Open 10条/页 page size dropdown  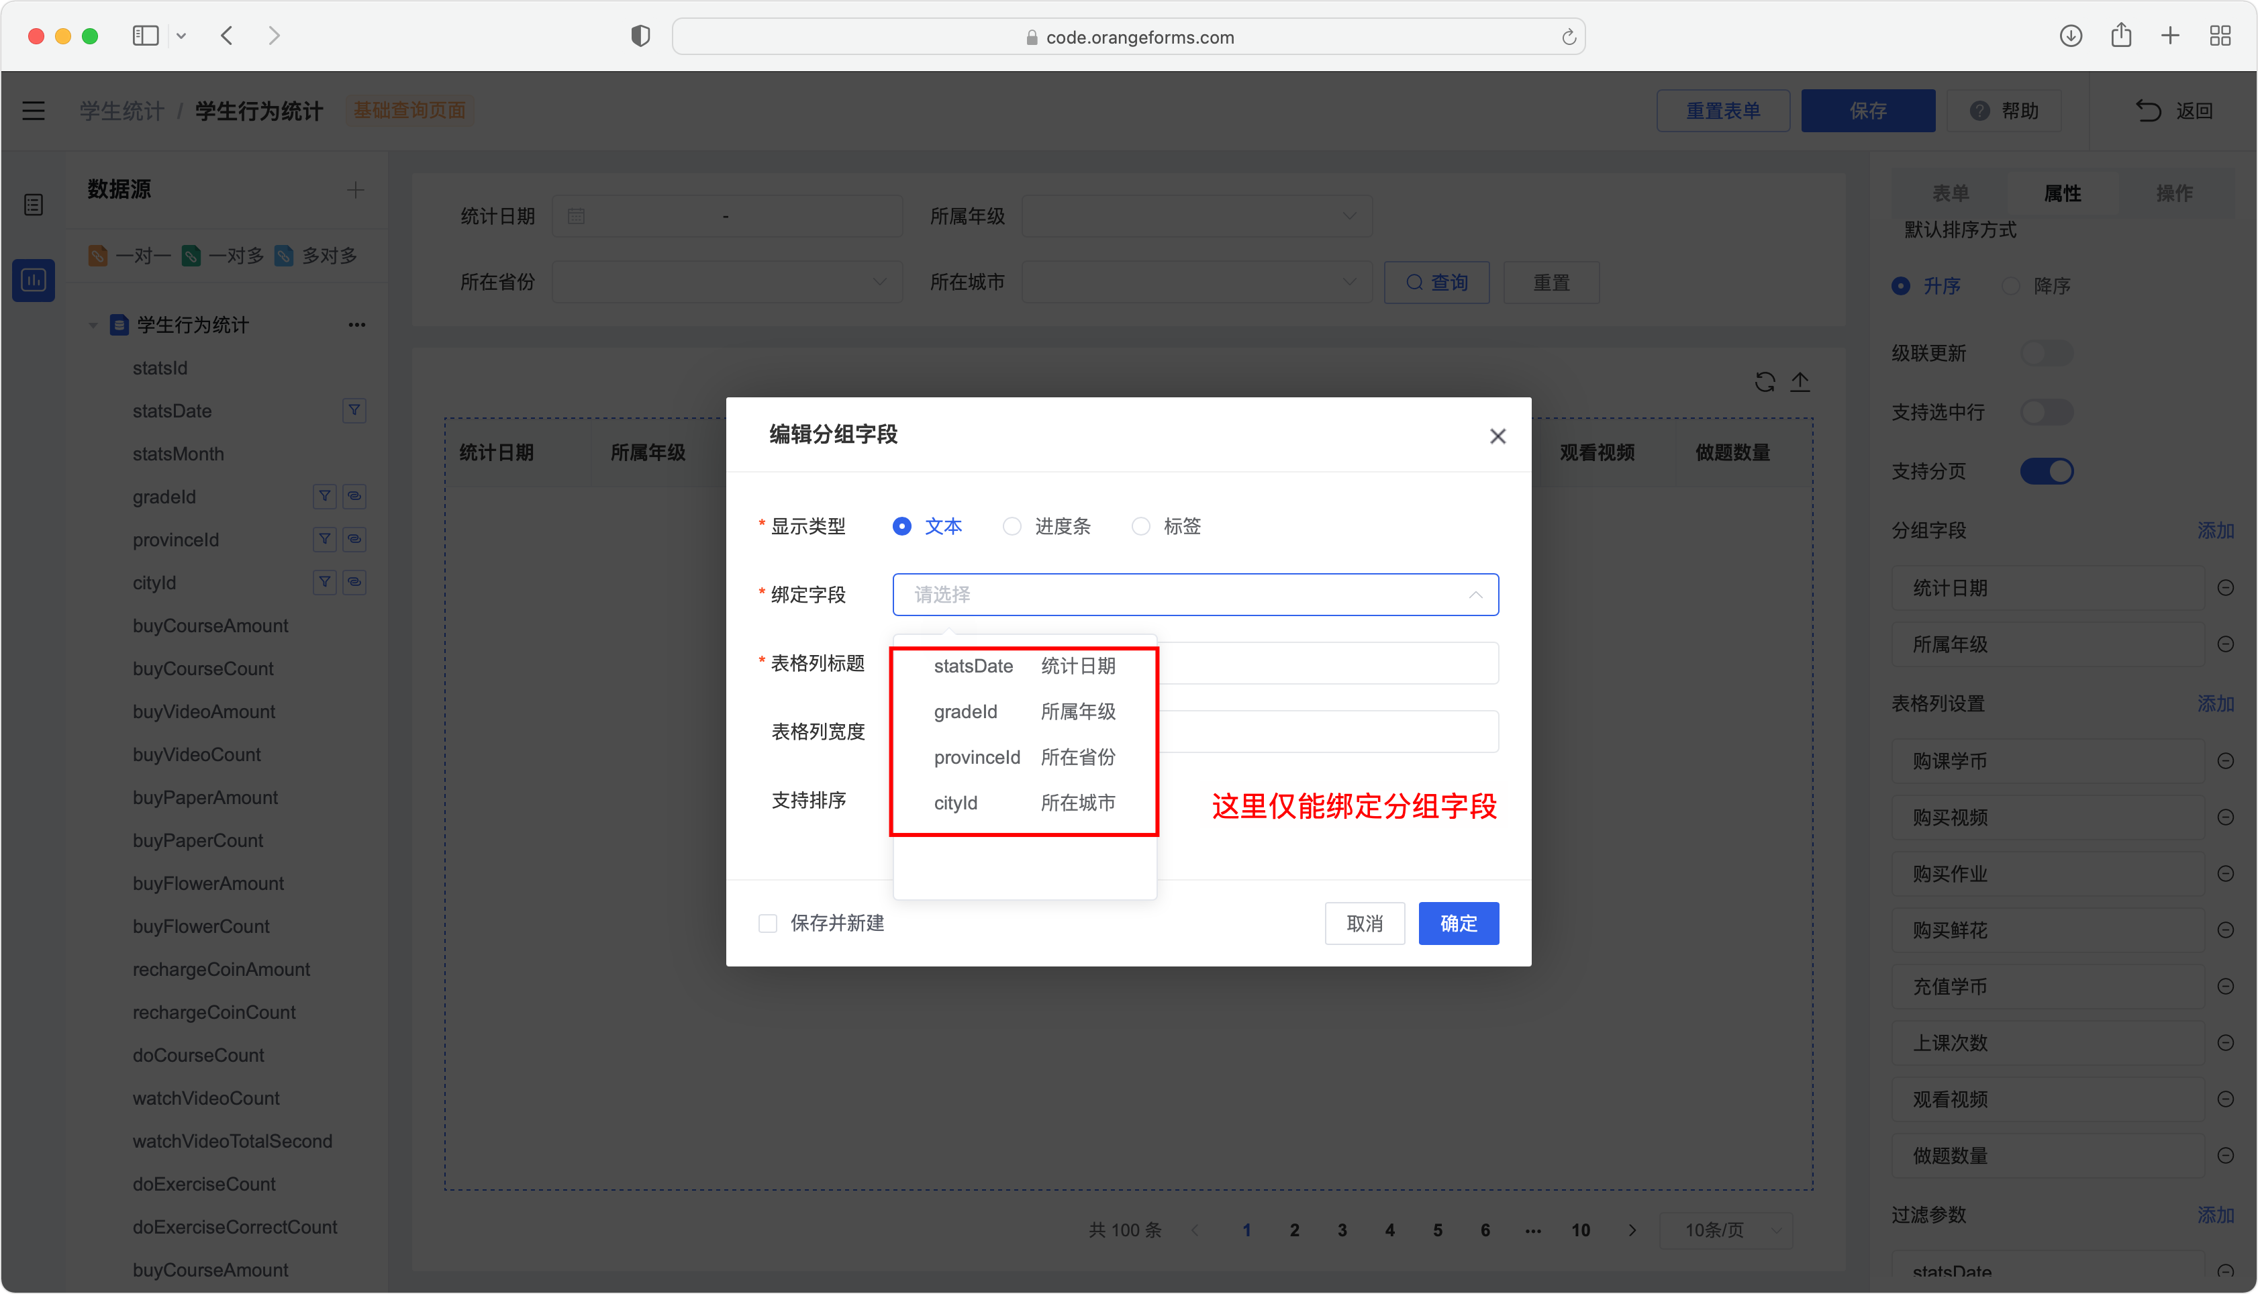point(1725,1231)
